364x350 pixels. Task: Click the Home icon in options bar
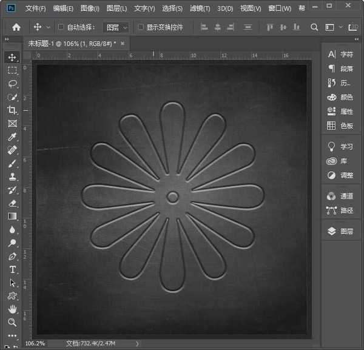click(16, 27)
